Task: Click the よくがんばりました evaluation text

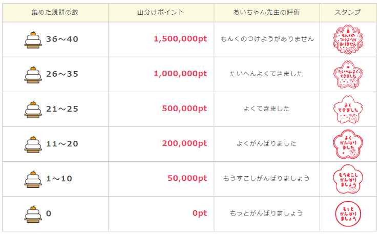Action: (x=266, y=143)
